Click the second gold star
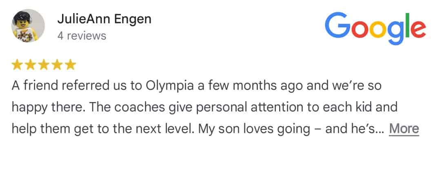 pos(30,64)
